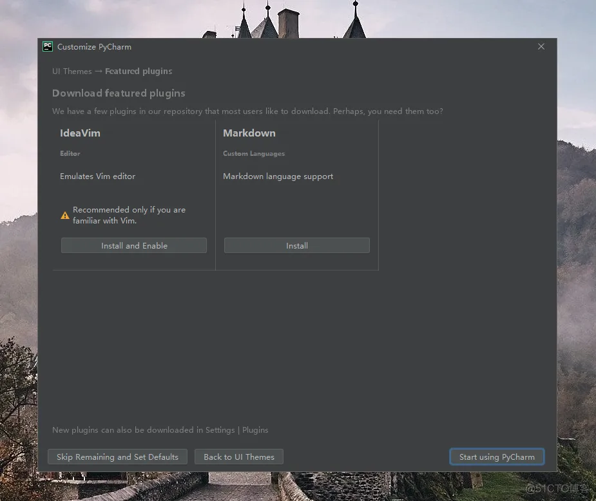The height and width of the screenshot is (501, 596).
Task: Close the Customize PyCharm dialog
Action: (x=541, y=46)
